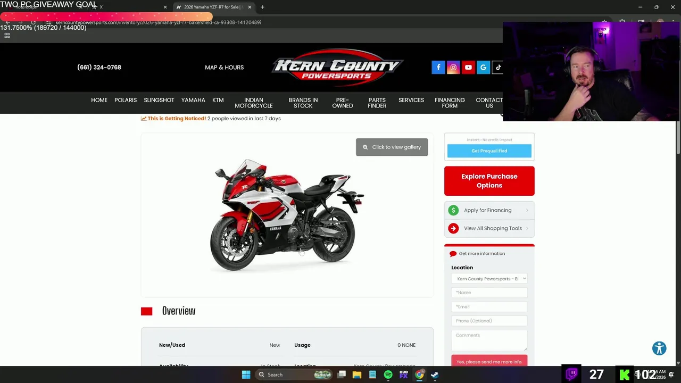
Task: Open the dealership Facebook page icon
Action: click(x=438, y=68)
